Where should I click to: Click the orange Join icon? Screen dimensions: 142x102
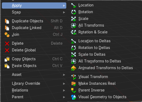pyautogui.click(x=7, y=35)
